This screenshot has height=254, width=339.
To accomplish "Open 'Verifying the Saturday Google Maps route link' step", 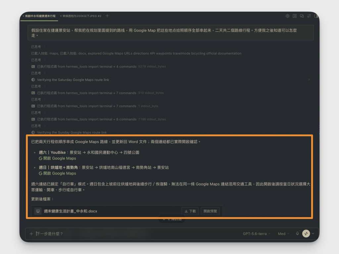I will pos(73,80).
